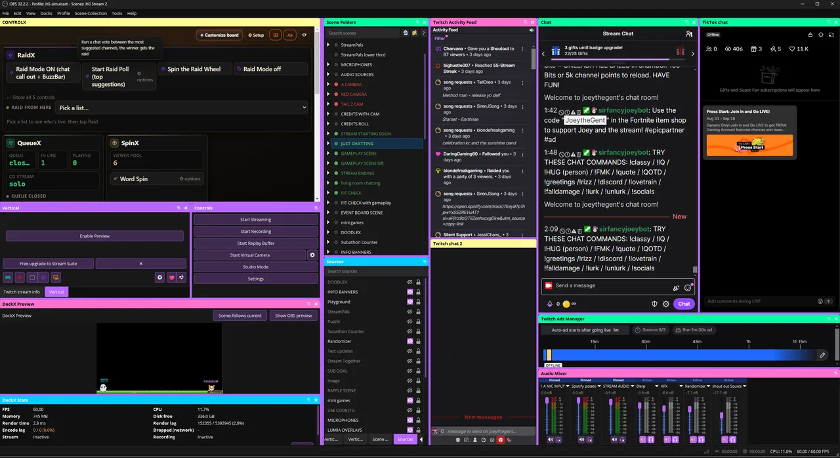Show the Puzzle source
The image size is (840, 458).
tap(409, 322)
